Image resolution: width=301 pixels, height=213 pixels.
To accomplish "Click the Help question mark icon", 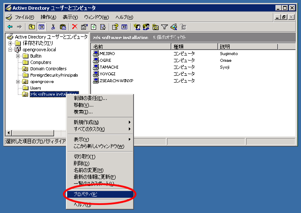I will pyautogui.click(x=115, y=27).
